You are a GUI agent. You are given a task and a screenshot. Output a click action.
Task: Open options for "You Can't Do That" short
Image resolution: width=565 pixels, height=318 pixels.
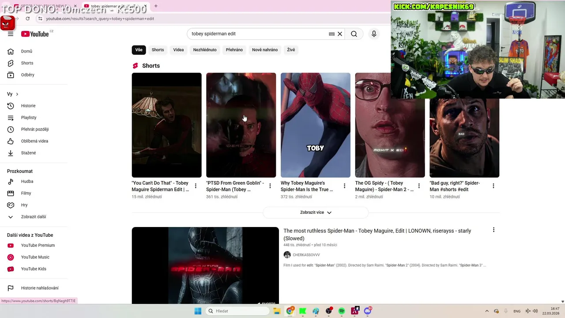click(196, 186)
